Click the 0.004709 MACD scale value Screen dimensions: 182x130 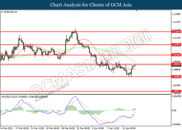[x=177, y=96]
